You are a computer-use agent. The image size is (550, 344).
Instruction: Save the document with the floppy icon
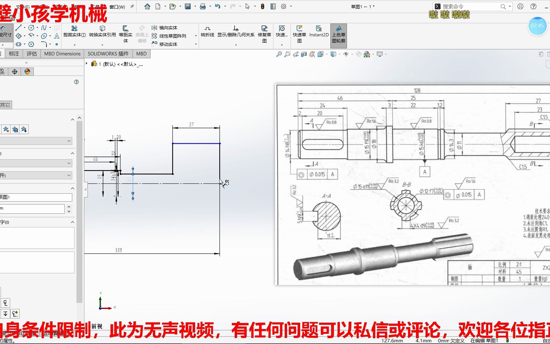188,6
